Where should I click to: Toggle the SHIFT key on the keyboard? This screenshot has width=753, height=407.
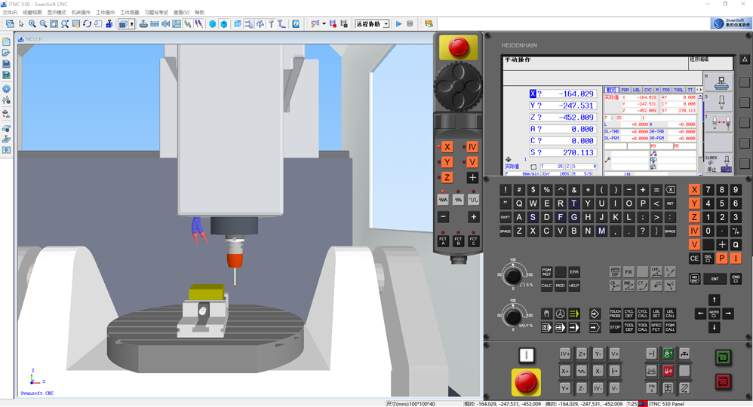click(506, 217)
